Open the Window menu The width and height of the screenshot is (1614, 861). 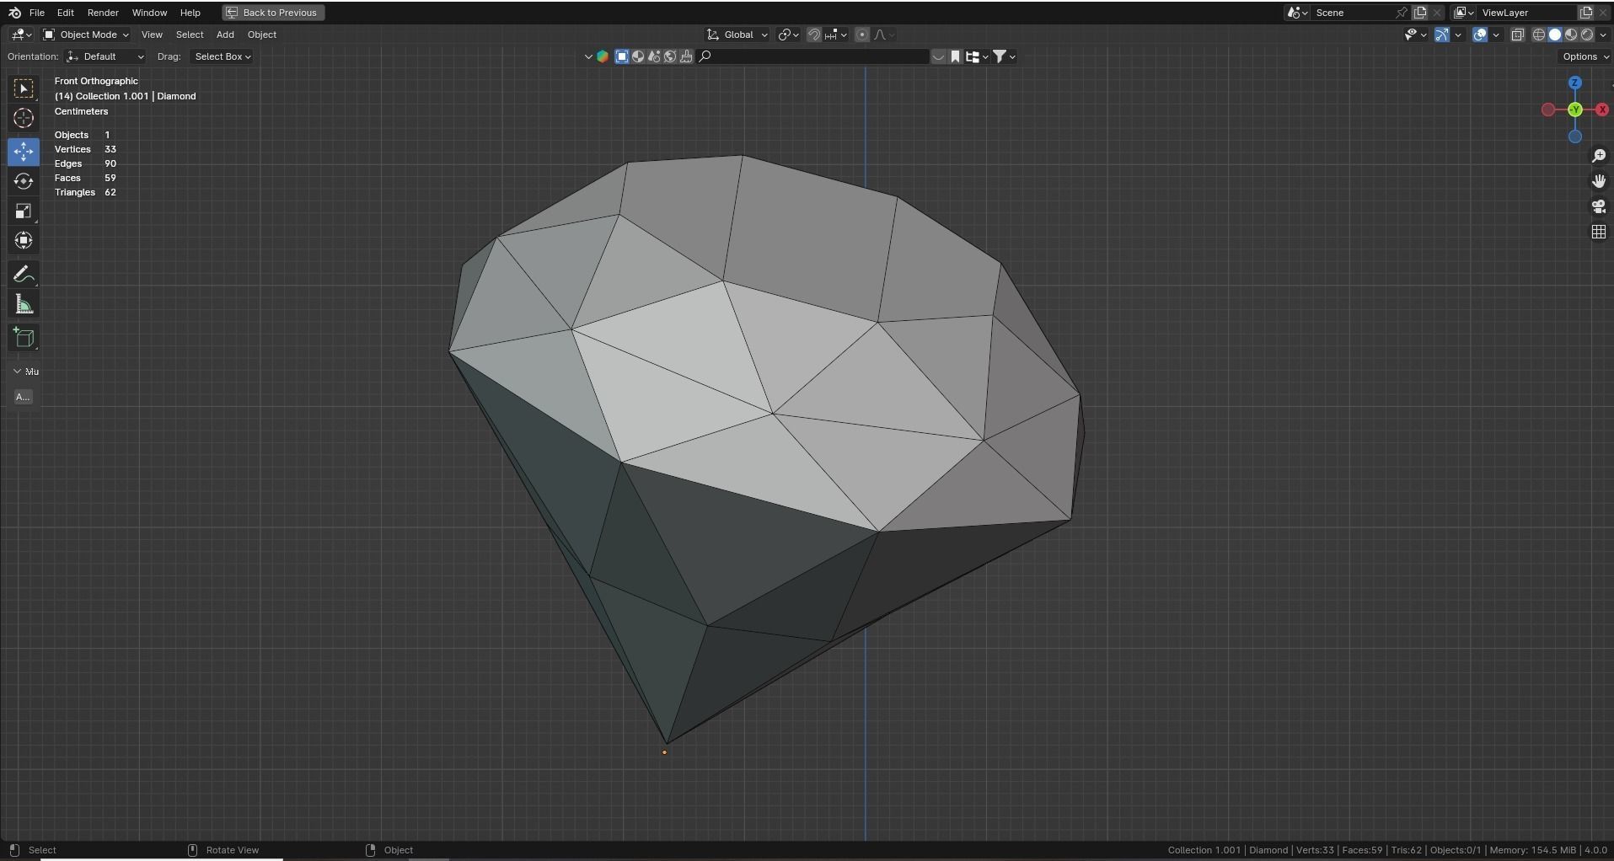click(x=149, y=13)
